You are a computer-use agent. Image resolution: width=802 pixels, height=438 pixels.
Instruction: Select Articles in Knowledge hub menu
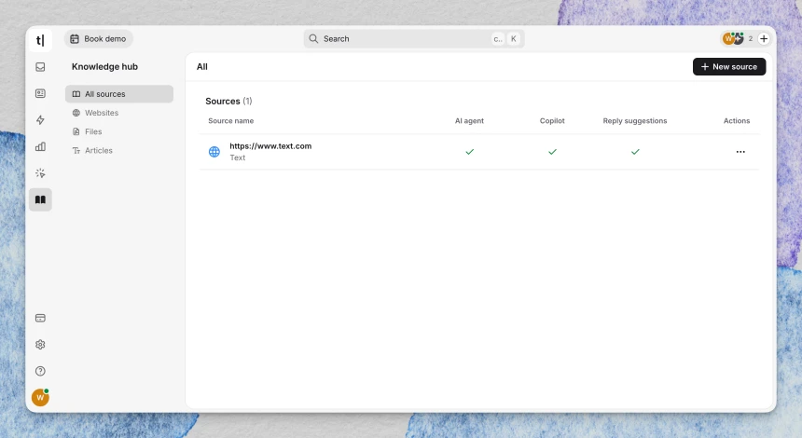pos(119,150)
